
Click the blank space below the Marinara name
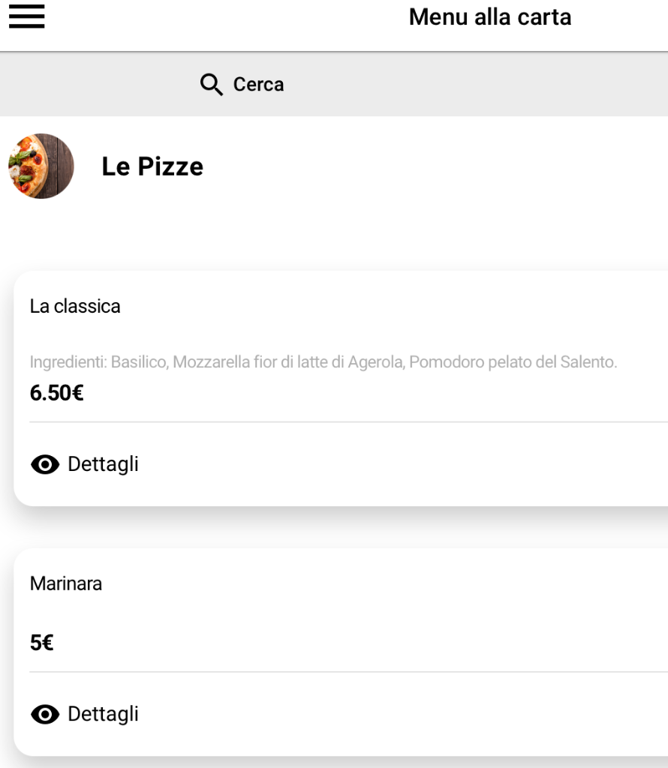(x=341, y=612)
